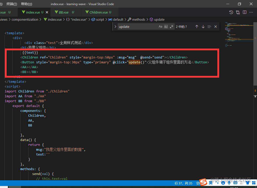
Task: Open the Sogou emoji panel
Action: click(x=223, y=182)
